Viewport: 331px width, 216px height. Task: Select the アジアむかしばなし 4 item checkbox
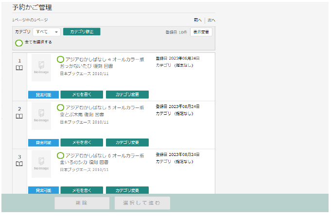point(60,60)
